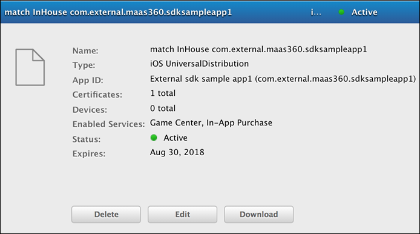This screenshot has height=234, width=420.
Task: Click the 'Certificates:' label
Action: pos(97,95)
